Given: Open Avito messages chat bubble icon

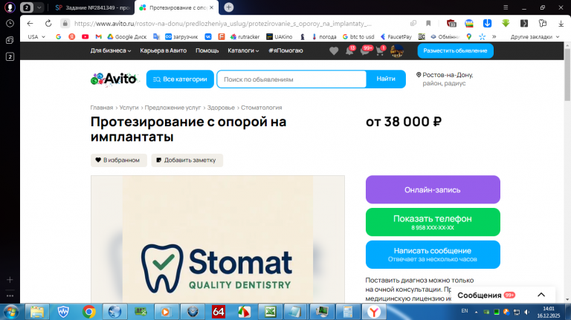Looking at the screenshot, I should pyautogui.click(x=365, y=50).
